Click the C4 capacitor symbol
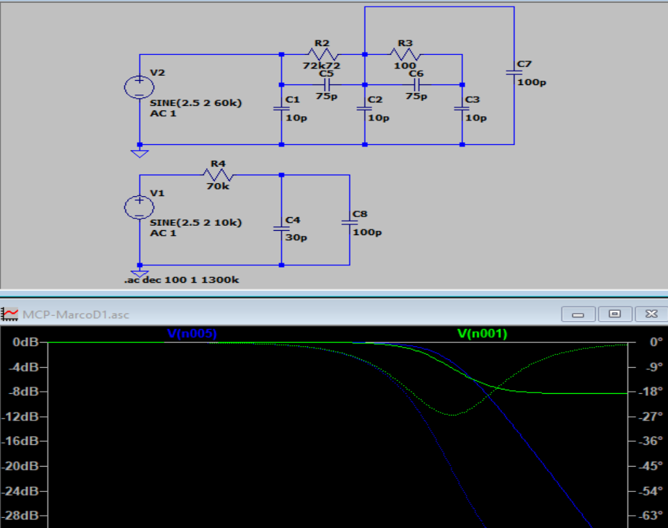668x528 pixels. tap(281, 228)
